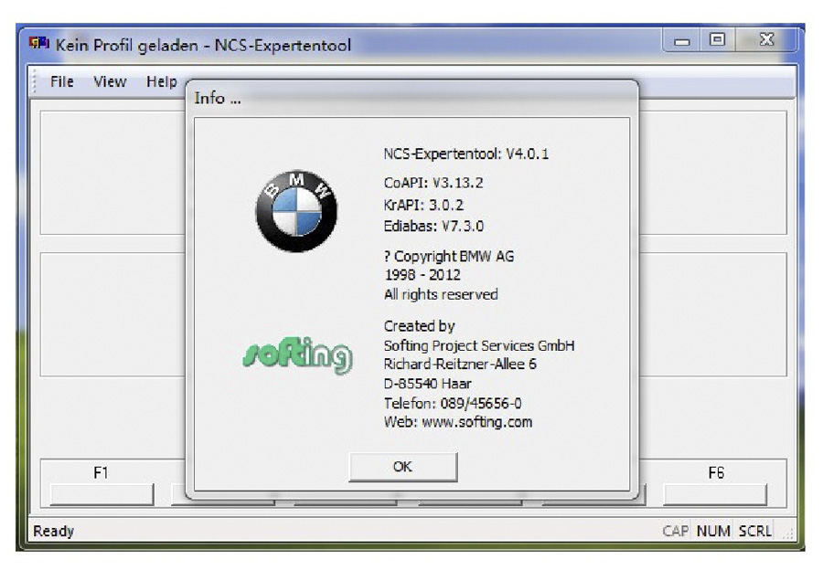The width and height of the screenshot is (823, 581).
Task: Click the NUM indicator in the status bar
Action: pos(714,531)
